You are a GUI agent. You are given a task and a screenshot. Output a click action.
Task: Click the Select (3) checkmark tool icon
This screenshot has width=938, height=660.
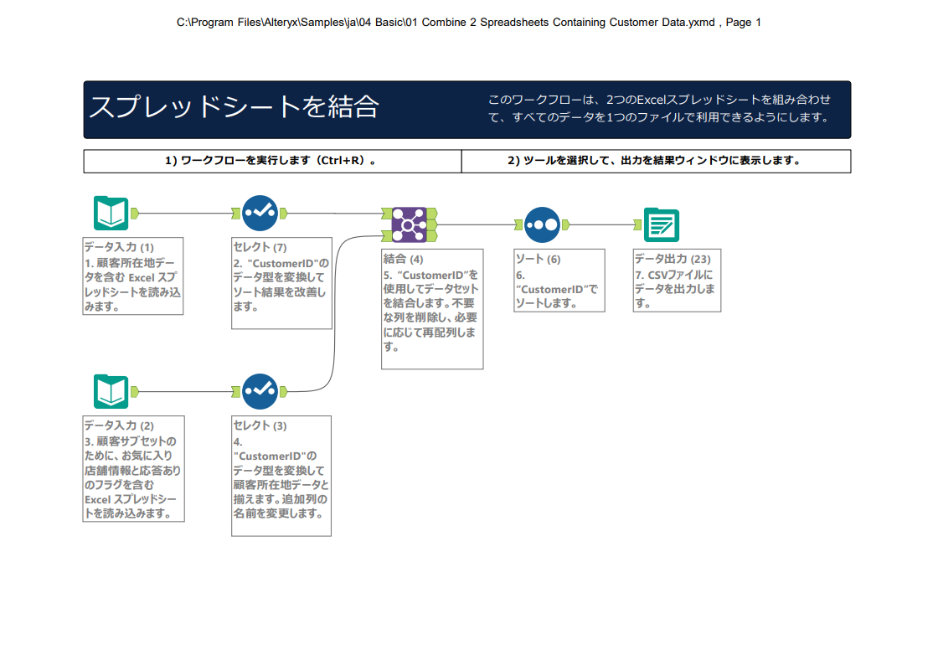(x=260, y=391)
